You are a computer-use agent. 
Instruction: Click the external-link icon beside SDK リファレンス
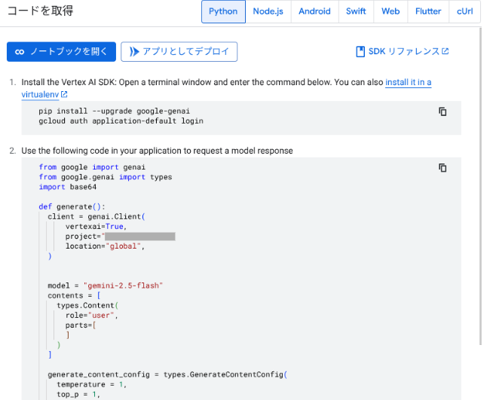point(445,51)
